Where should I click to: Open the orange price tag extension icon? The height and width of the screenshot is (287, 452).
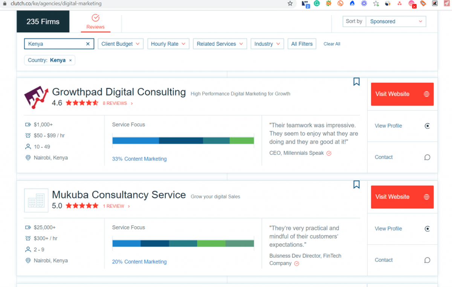[423, 3]
